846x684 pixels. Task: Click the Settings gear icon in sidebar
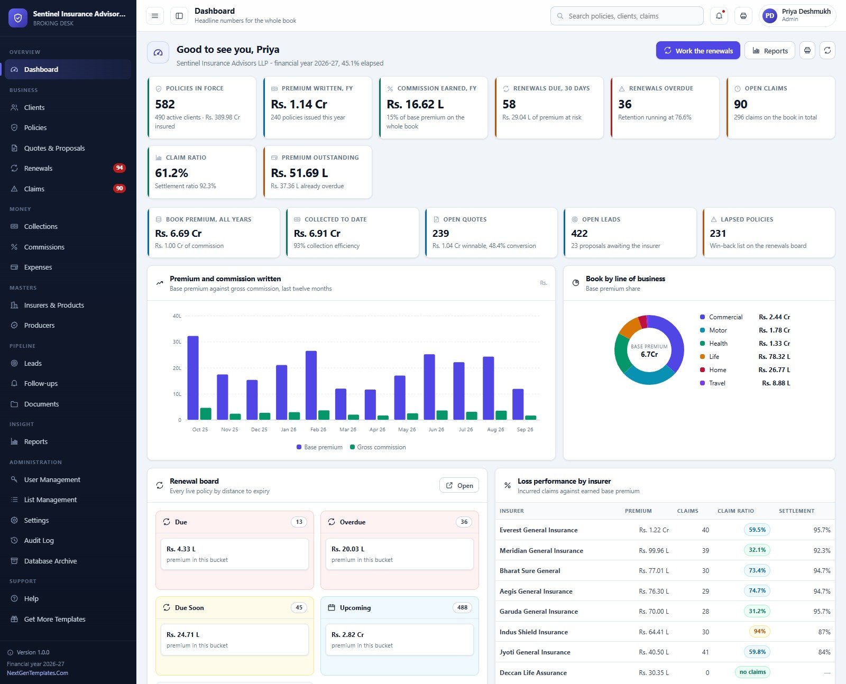point(14,520)
